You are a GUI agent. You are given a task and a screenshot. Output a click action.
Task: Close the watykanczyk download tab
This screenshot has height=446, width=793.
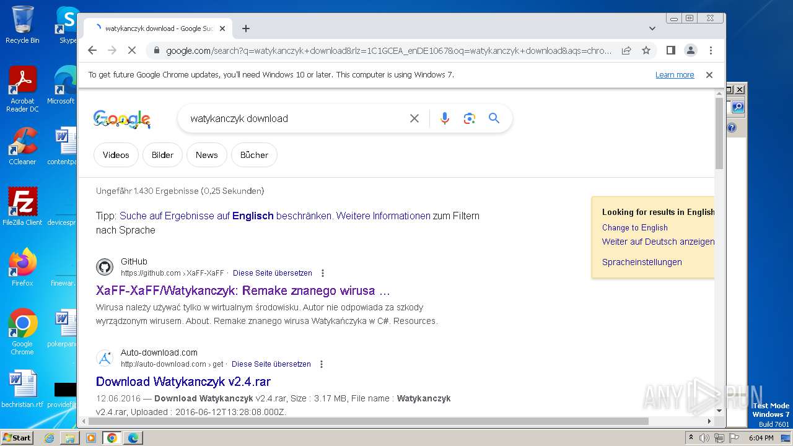[x=222, y=28]
